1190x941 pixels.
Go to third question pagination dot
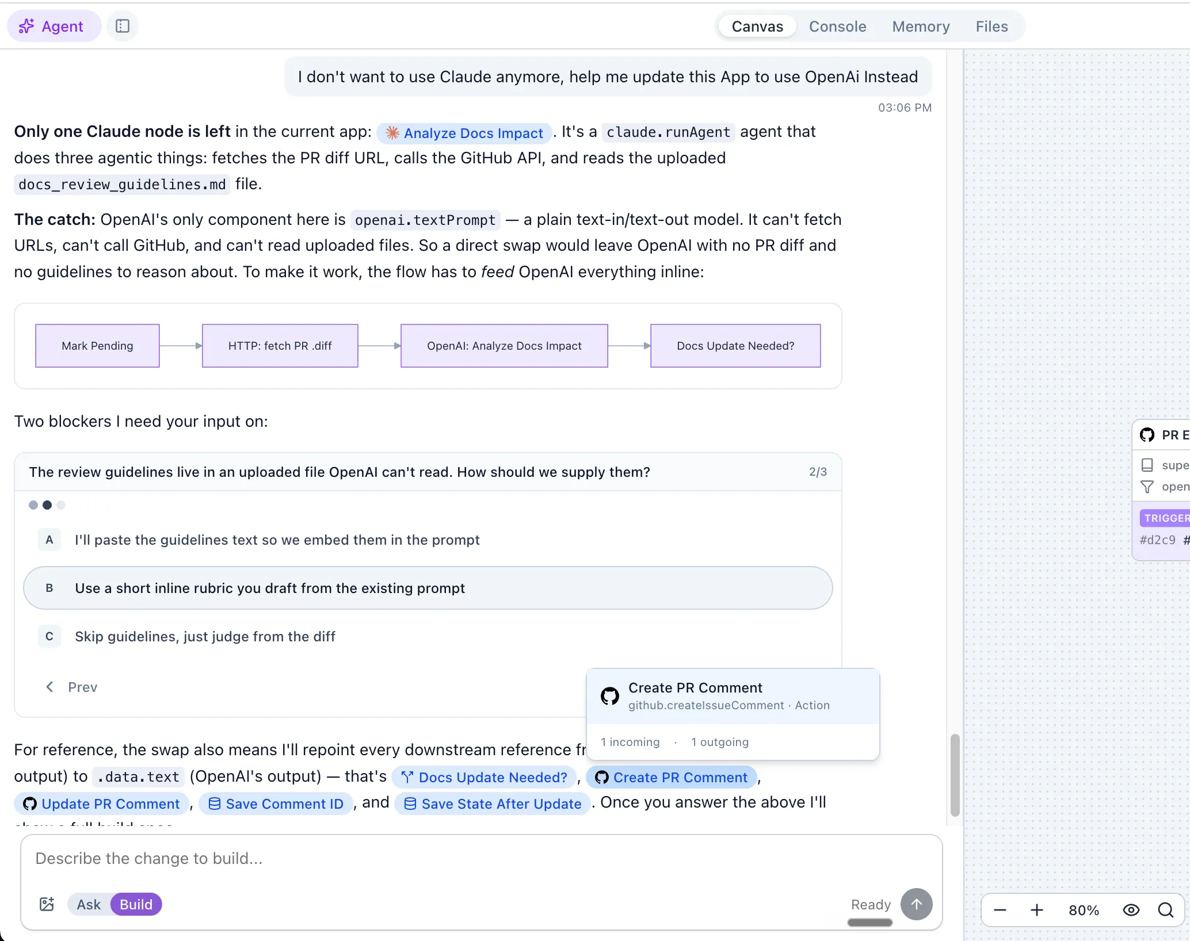point(61,505)
